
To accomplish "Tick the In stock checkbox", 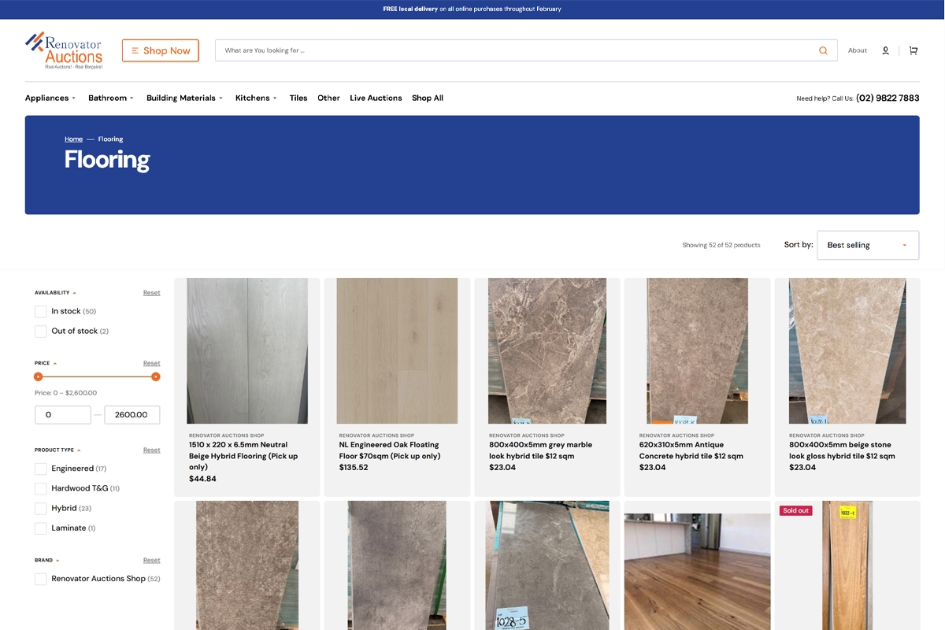I will [41, 312].
